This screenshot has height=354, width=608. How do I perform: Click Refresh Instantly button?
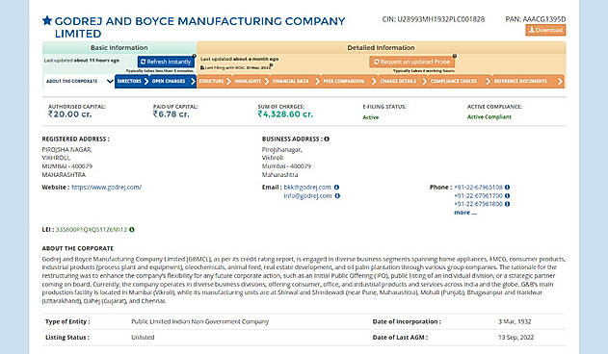click(x=166, y=62)
